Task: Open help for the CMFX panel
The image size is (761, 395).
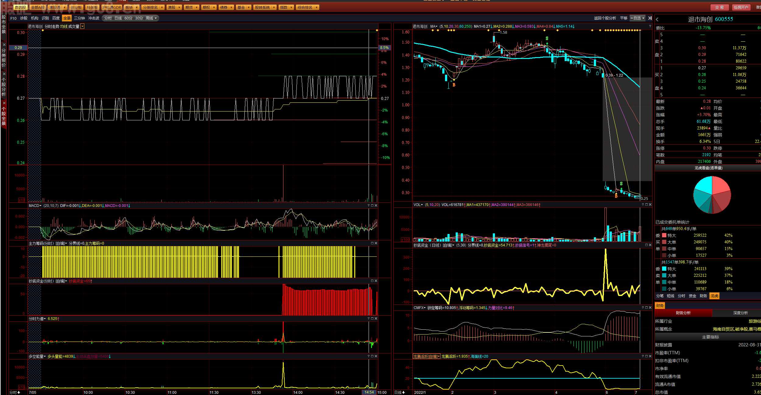Action: (643, 308)
